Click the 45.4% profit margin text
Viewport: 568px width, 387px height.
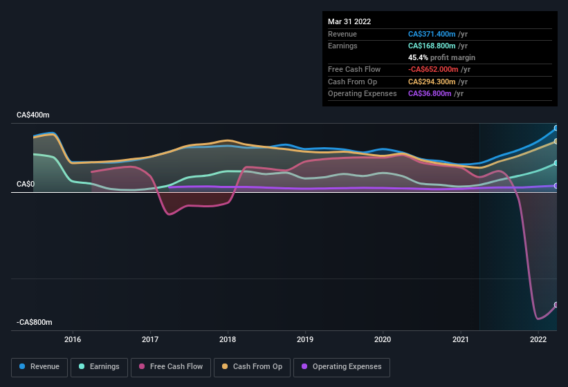pos(441,57)
